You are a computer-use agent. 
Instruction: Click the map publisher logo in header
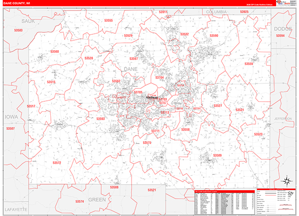(283, 3)
